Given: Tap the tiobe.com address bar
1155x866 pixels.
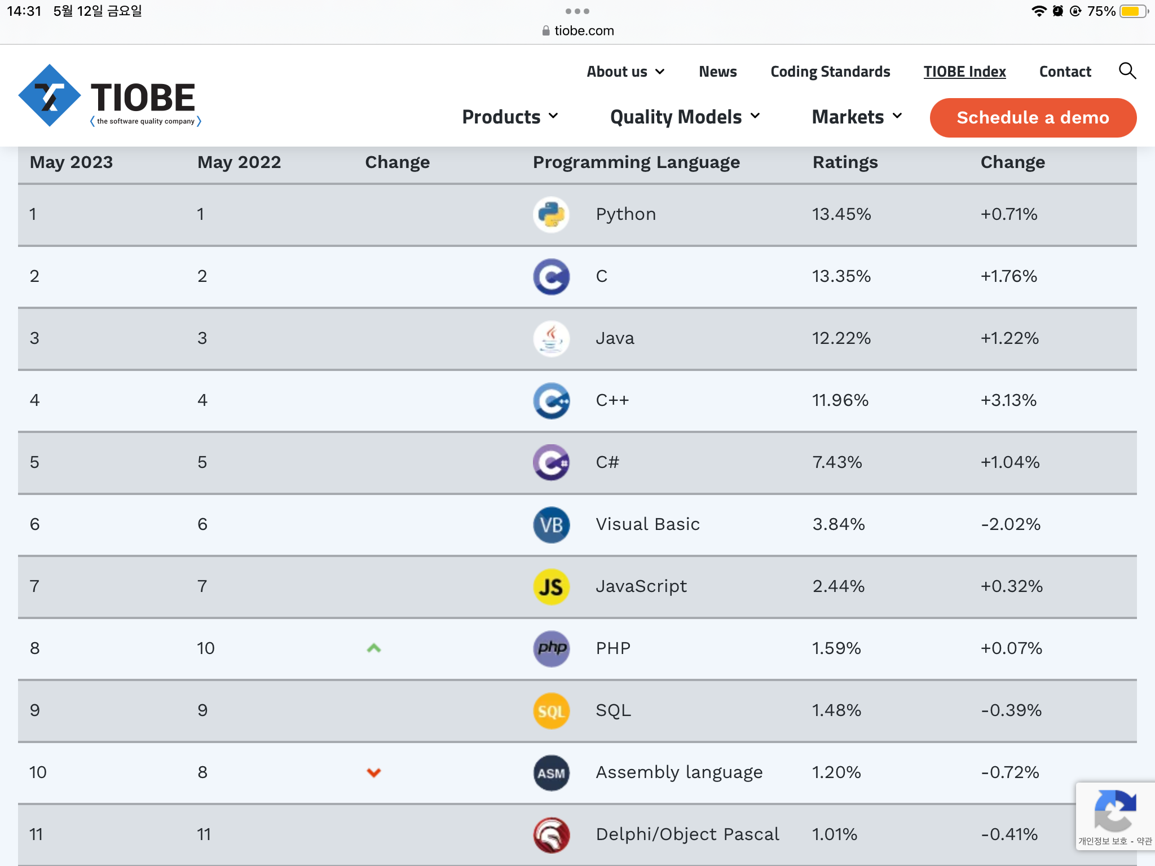Looking at the screenshot, I should click(x=577, y=30).
